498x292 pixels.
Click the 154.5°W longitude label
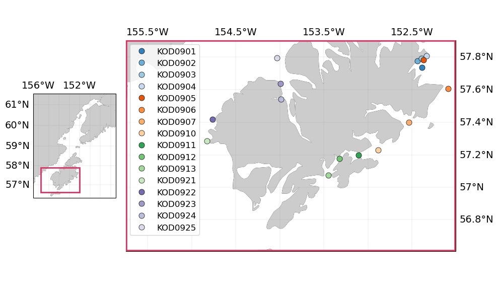point(235,32)
